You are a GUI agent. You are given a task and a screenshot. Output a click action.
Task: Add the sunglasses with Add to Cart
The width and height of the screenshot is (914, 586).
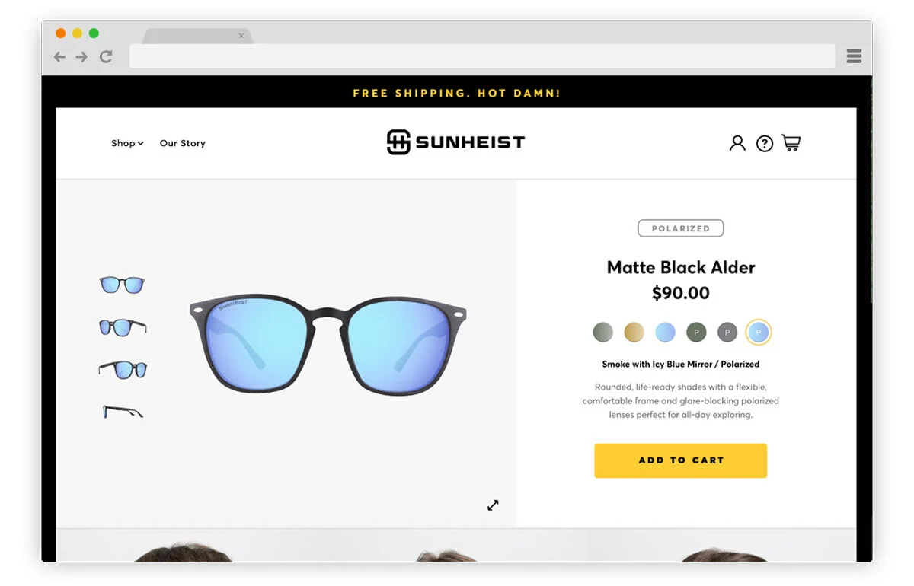(x=680, y=460)
